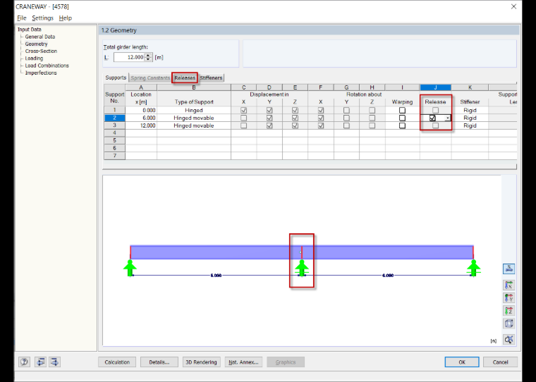The image size is (536, 382).
Task: Toggle Displacement Y for support 2
Action: point(269,118)
